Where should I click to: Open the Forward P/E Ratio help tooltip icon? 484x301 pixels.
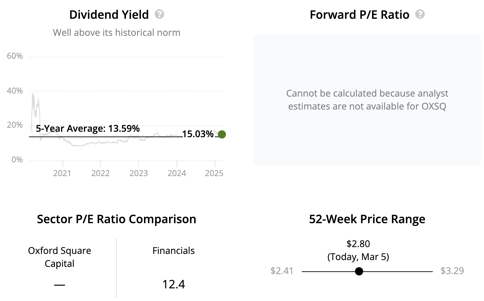[420, 14]
